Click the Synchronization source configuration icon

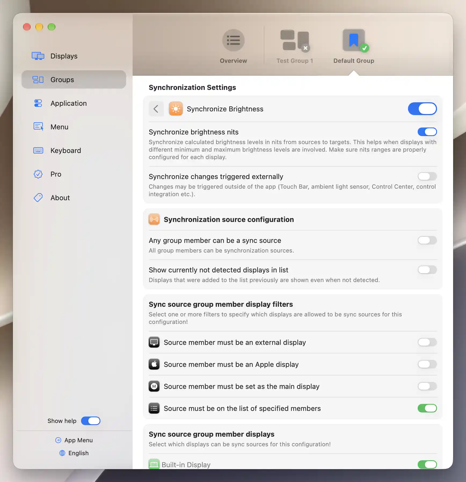154,219
